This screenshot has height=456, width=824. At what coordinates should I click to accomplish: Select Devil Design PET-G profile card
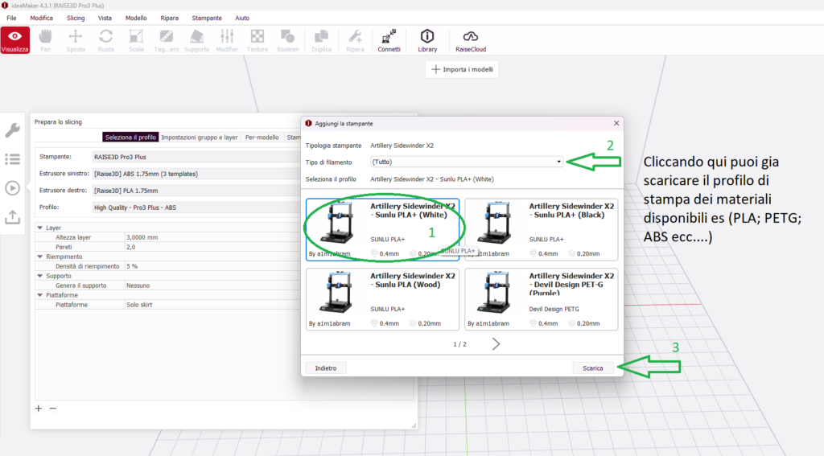tap(542, 299)
